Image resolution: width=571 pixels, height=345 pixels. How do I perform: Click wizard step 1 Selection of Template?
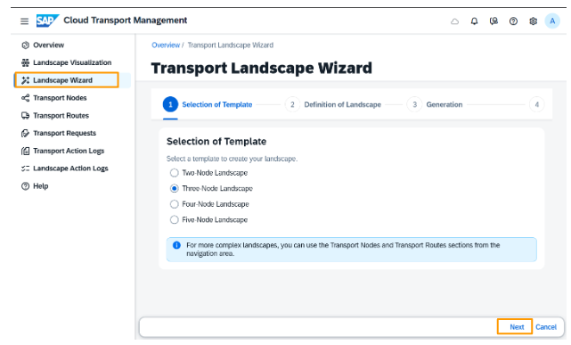208,104
